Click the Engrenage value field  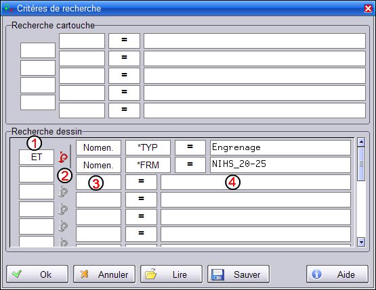click(x=280, y=147)
